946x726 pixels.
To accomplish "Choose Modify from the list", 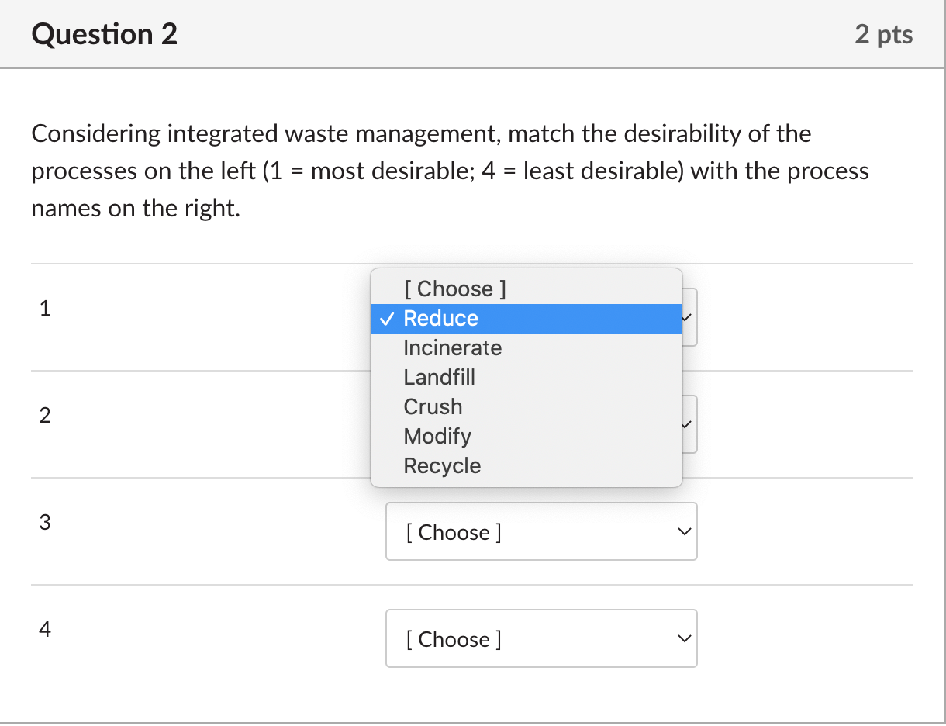I will 437,437.
